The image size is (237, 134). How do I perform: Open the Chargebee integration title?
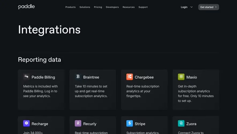(144, 77)
